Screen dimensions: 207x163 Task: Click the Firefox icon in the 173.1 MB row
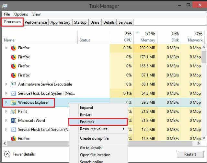14,57
